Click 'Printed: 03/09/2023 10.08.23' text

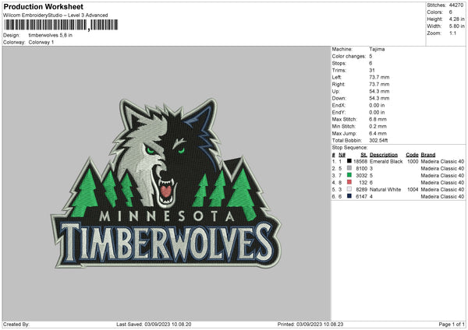pos(310,325)
